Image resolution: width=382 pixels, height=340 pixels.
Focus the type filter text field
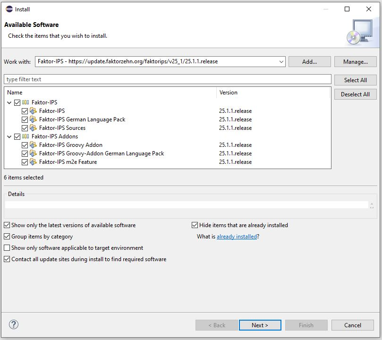167,79
